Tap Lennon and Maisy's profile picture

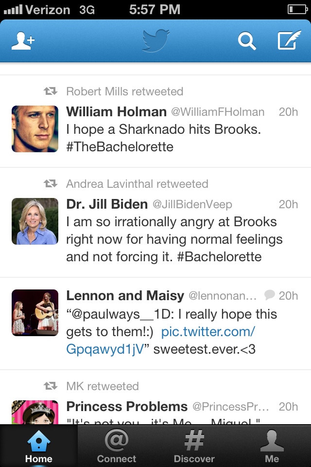(35, 312)
